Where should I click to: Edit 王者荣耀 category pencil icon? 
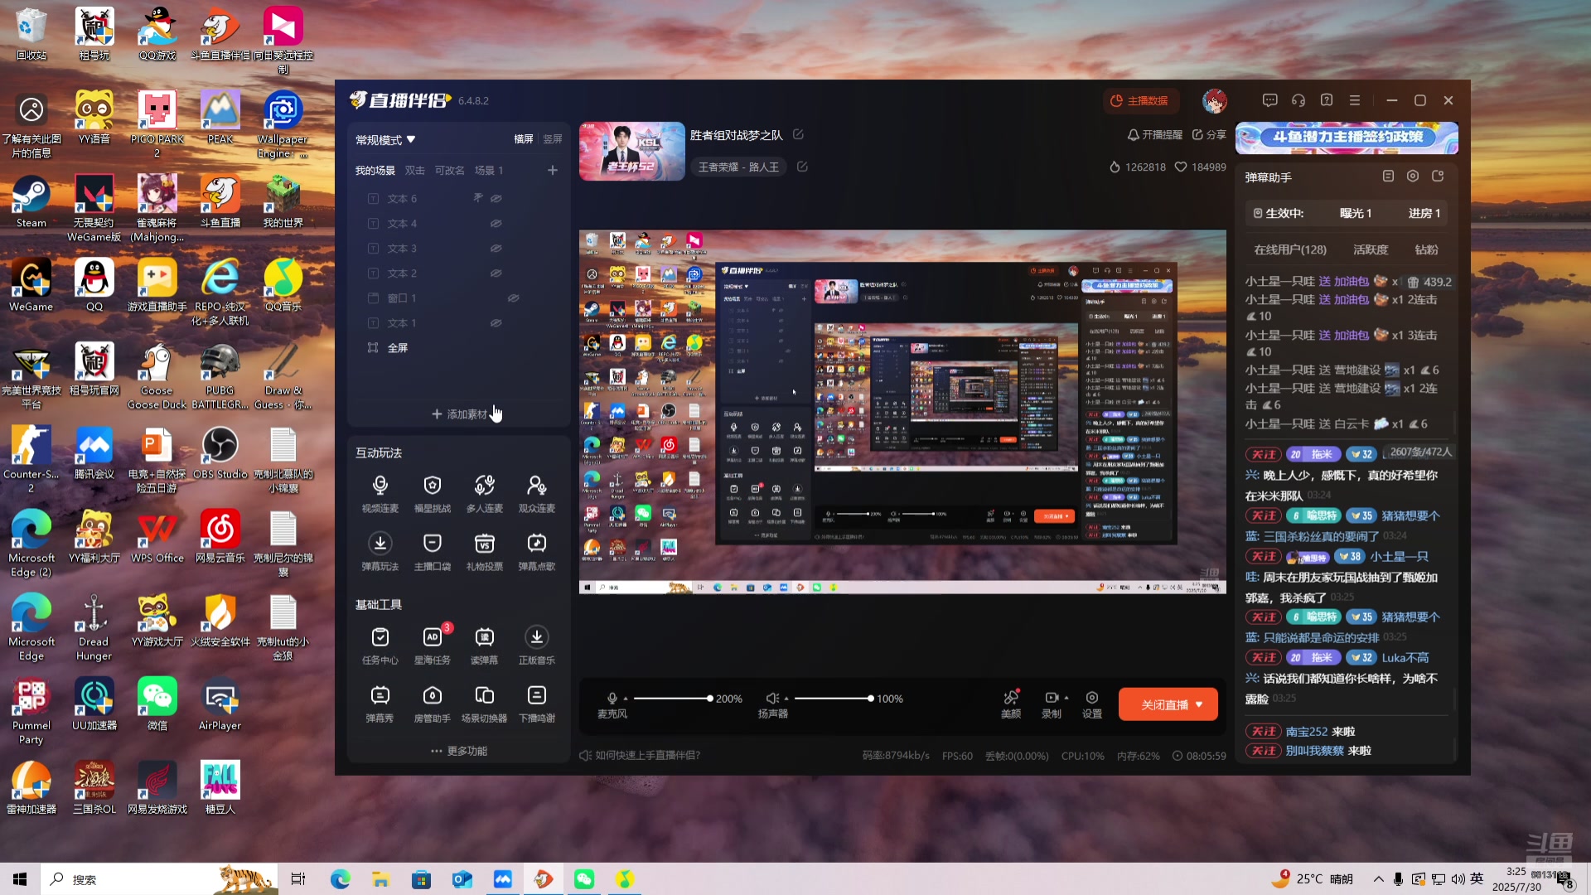pos(801,167)
